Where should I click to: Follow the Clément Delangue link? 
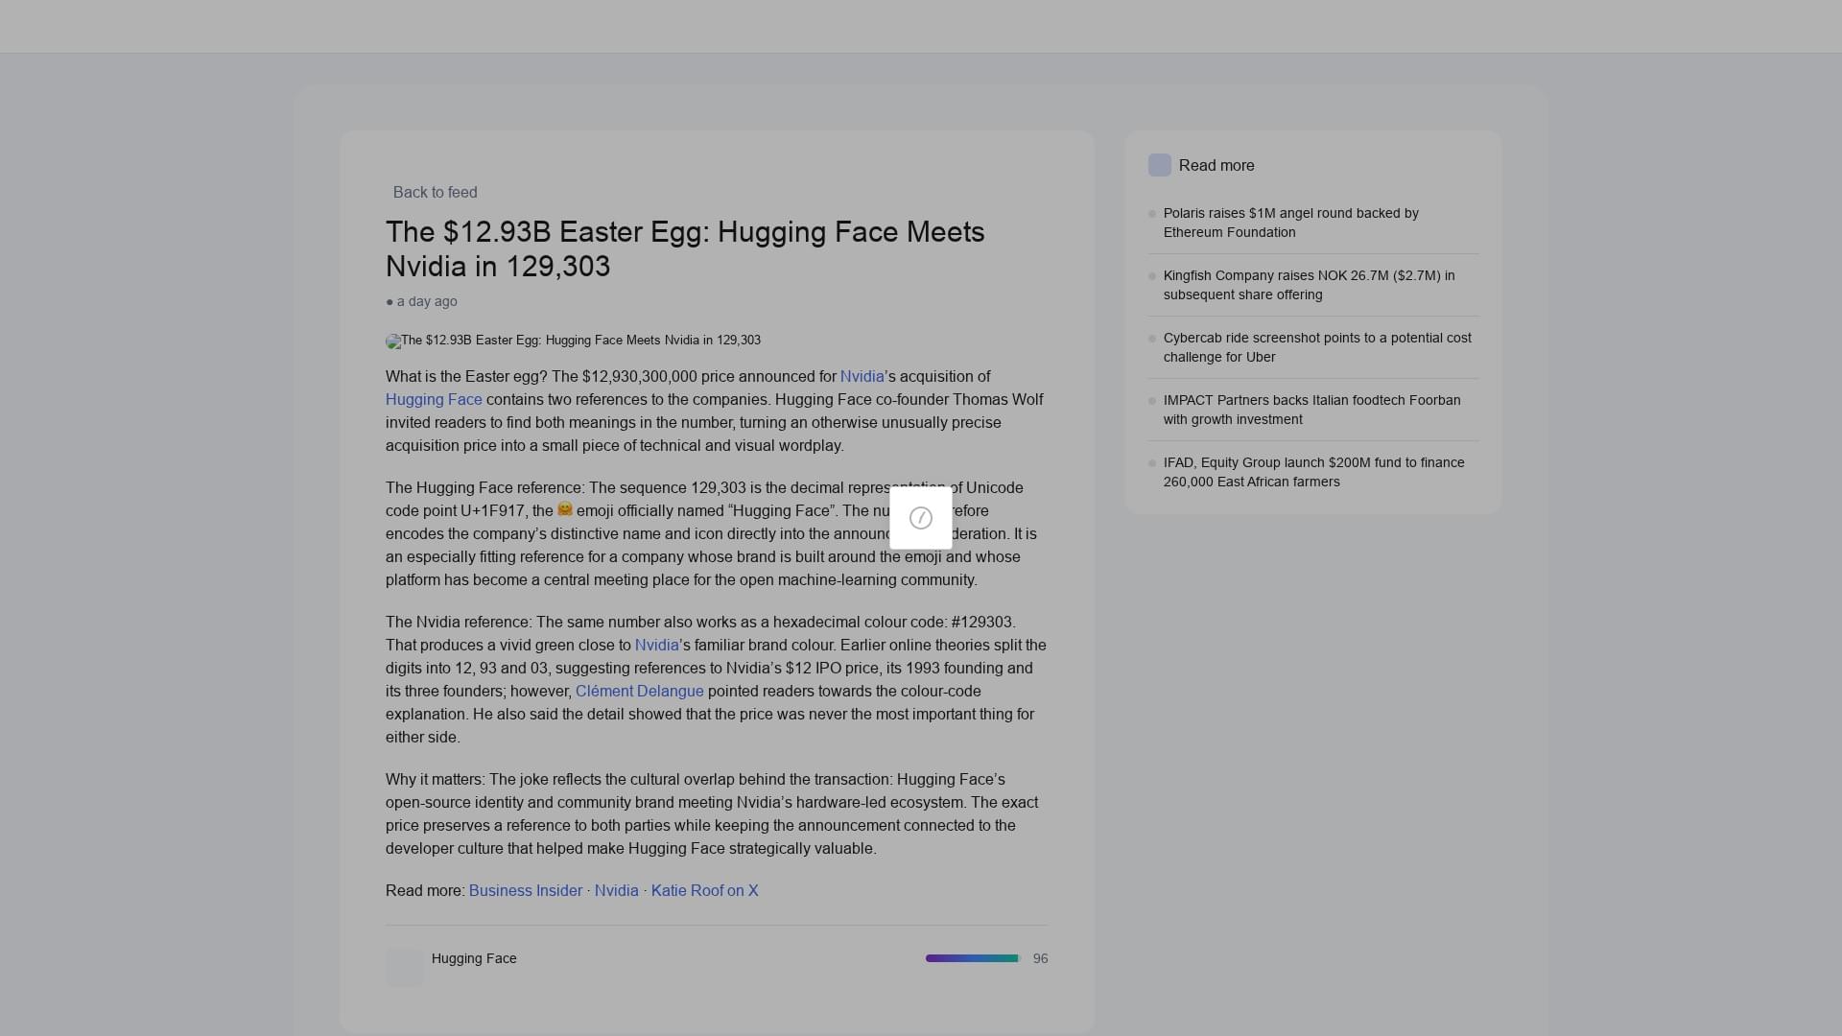tap(640, 692)
